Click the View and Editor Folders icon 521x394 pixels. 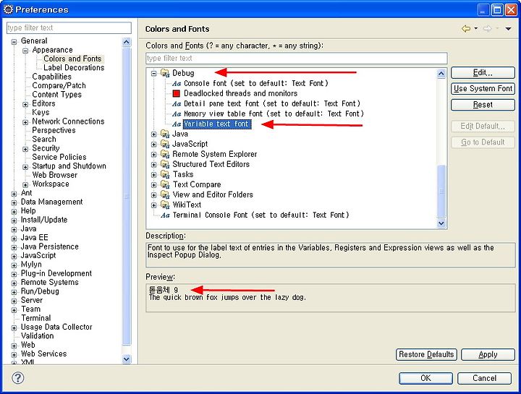(x=165, y=194)
